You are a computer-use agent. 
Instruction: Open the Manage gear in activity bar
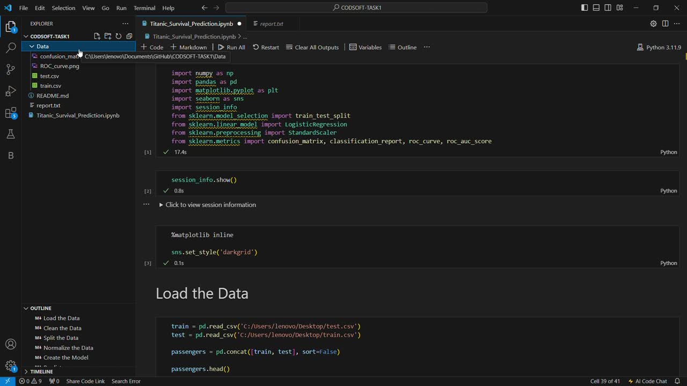tap(10, 366)
